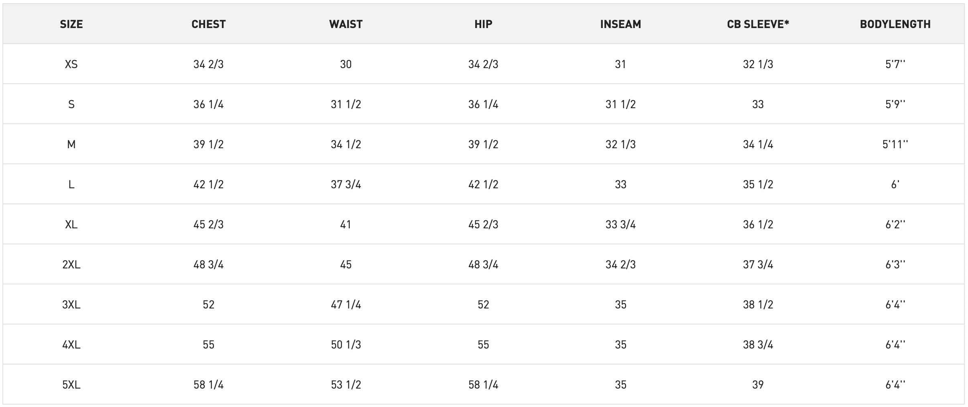Click chest value 42 1/2 for L
This screenshot has height=407, width=968.
209,184
